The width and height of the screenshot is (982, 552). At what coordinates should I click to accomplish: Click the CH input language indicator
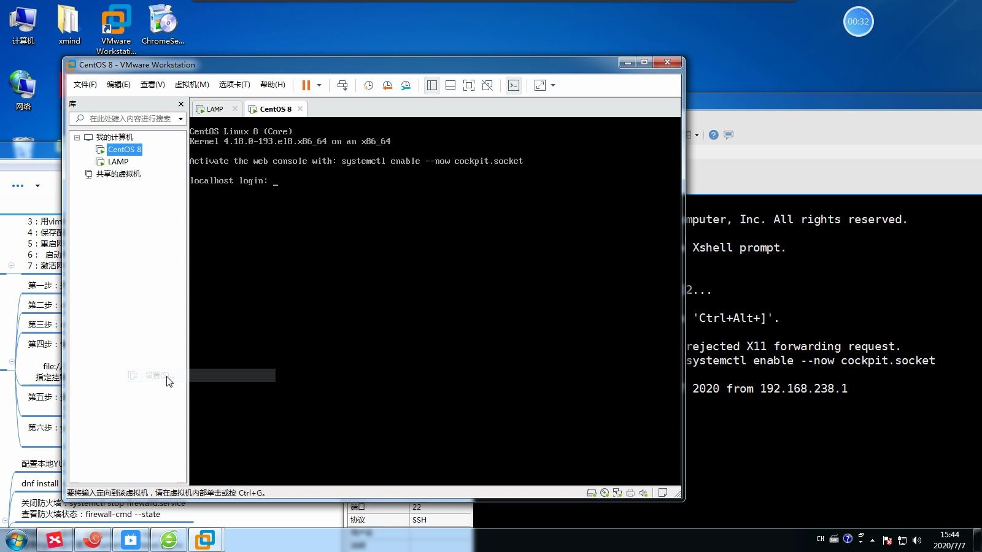pos(821,539)
